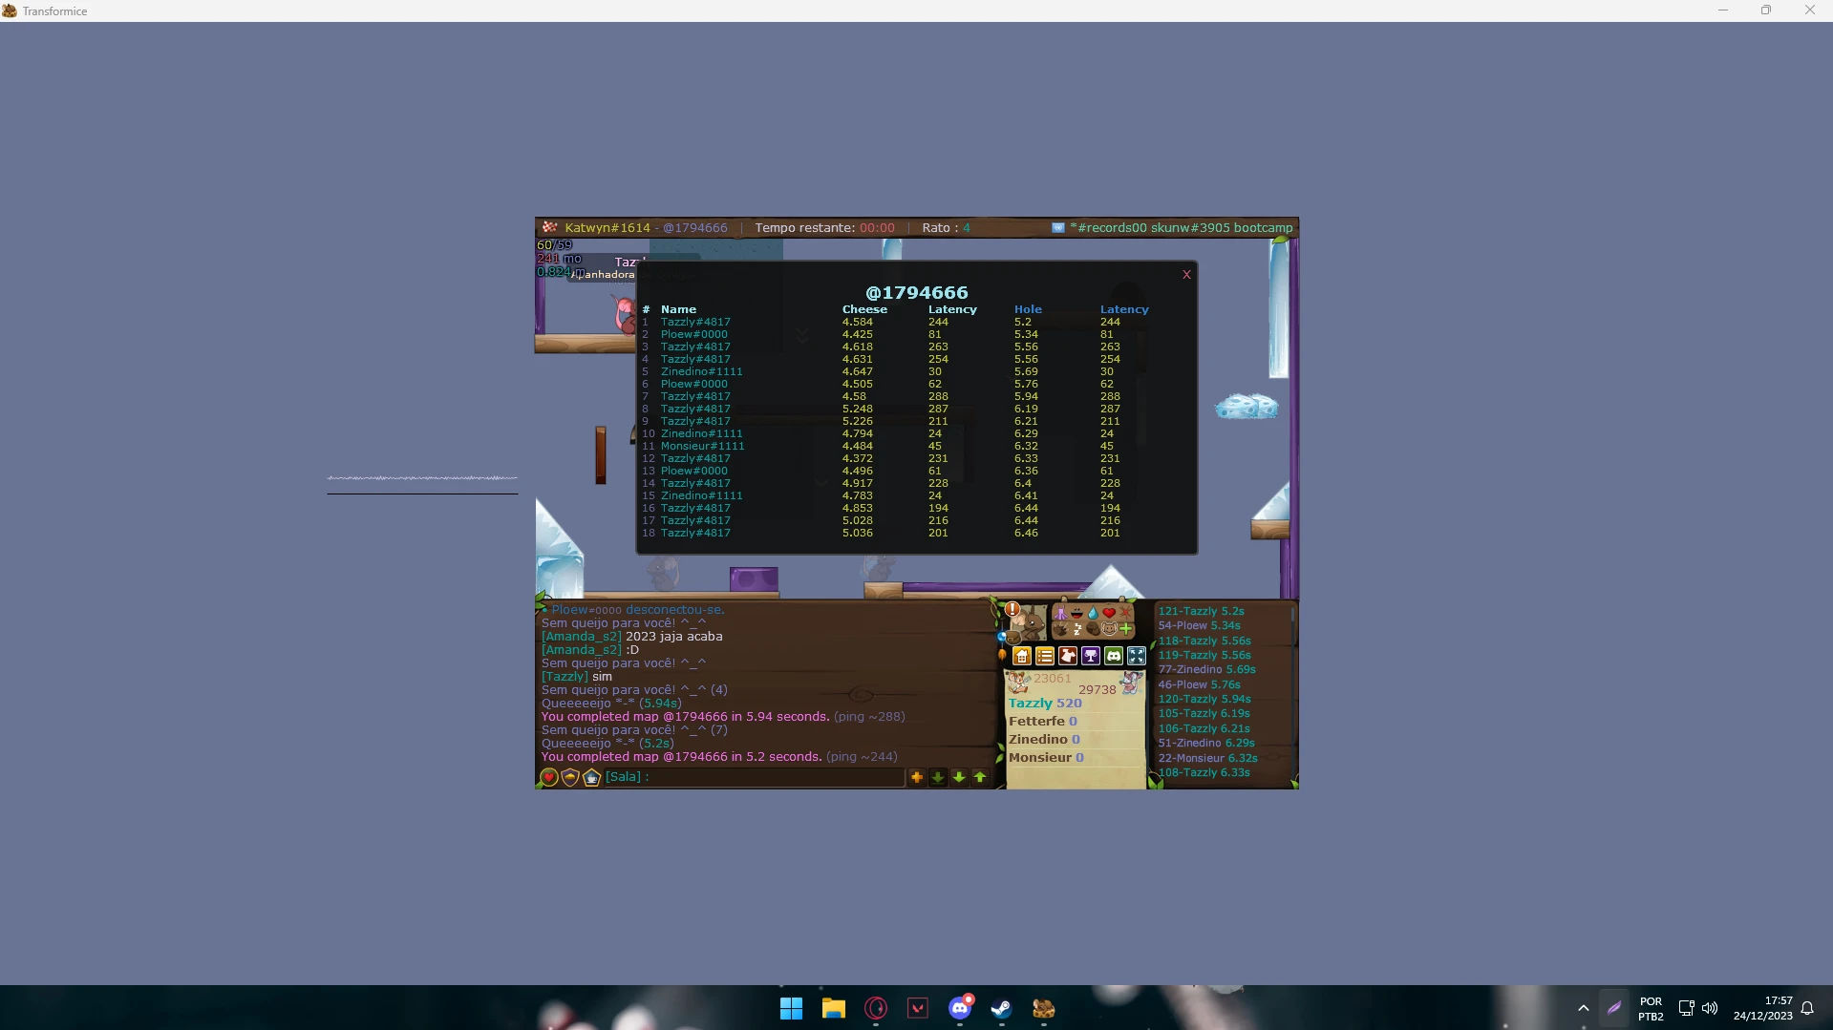Open the notification bell in taskbar
1833x1030 pixels.
(x=1807, y=1008)
